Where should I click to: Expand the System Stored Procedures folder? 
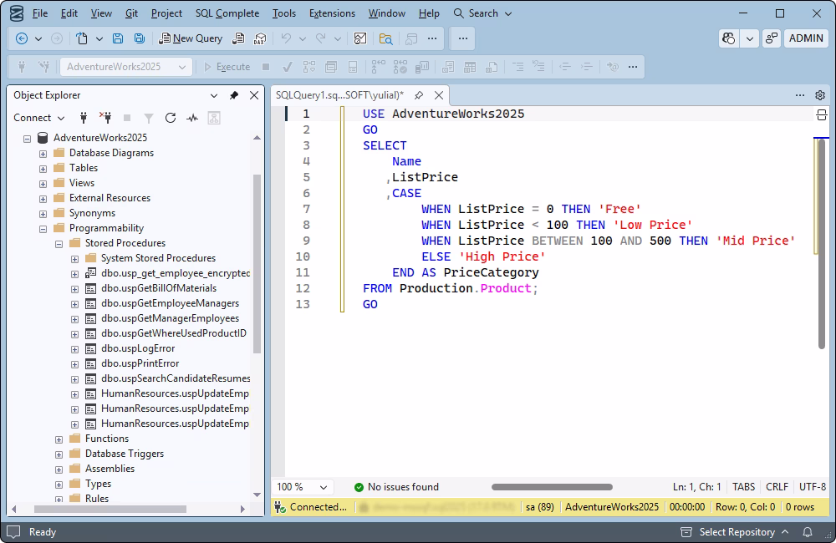coord(74,259)
